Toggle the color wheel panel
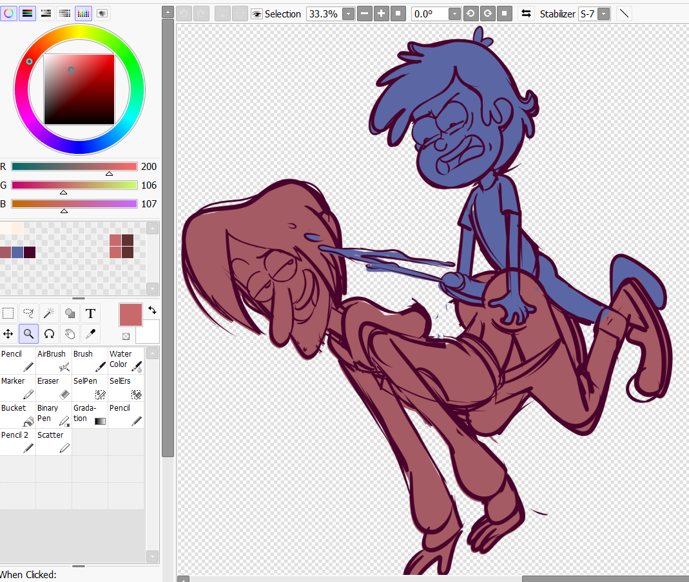 [9, 13]
